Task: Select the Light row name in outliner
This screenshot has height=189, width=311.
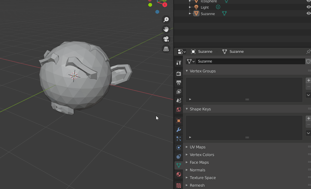Action: click(x=205, y=7)
